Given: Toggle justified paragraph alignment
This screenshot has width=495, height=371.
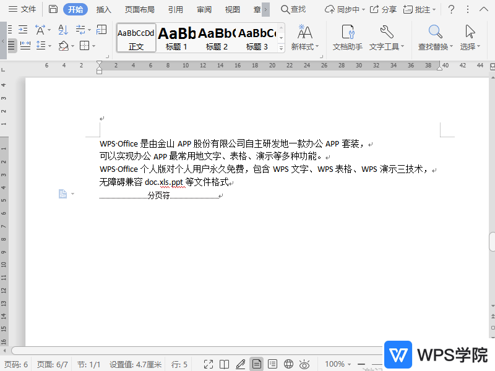Looking at the screenshot, I should 12,45.
